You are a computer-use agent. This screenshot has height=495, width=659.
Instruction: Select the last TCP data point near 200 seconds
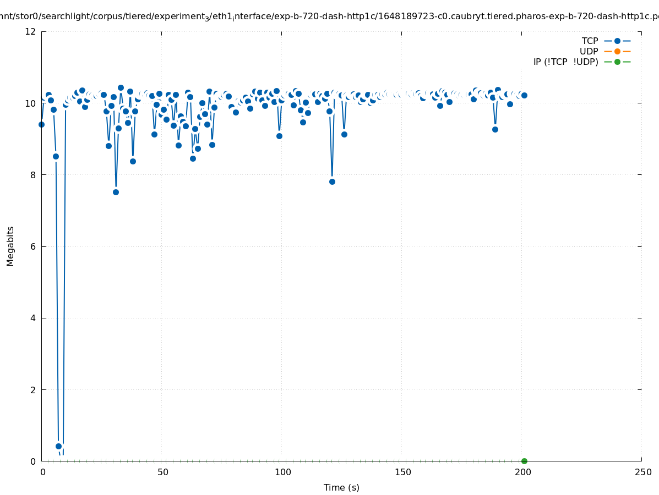524,95
